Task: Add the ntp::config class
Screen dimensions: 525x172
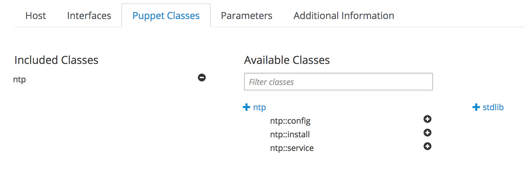Action: click(427, 119)
